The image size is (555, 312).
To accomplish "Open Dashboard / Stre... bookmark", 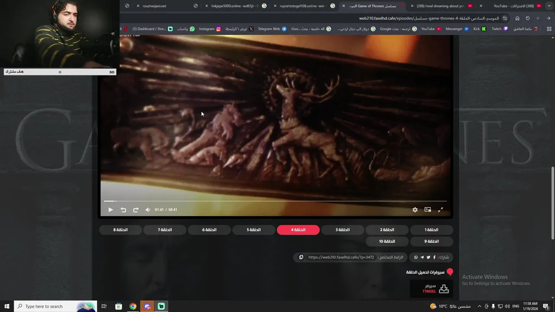I will (153, 29).
